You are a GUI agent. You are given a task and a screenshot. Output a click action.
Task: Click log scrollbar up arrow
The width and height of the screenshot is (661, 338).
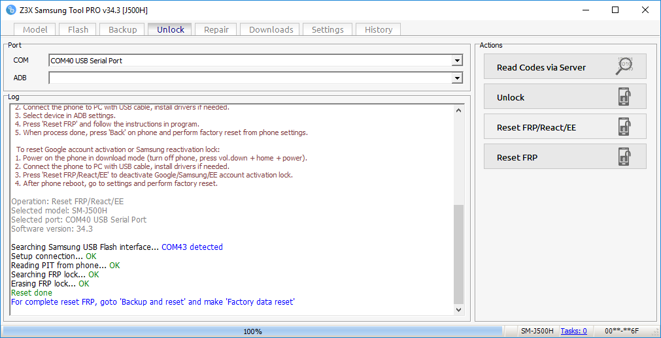coord(459,110)
